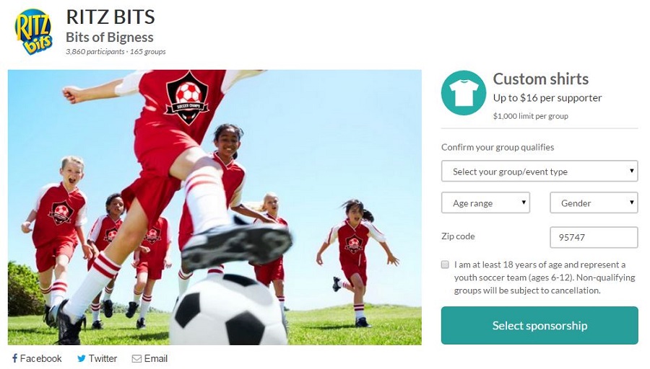Click the soccer kids campaign photo
The image size is (650, 369).
pyautogui.click(x=214, y=208)
